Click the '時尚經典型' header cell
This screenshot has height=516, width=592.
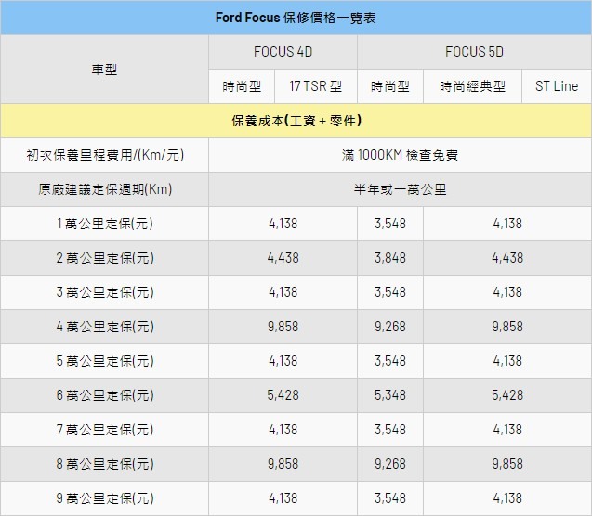click(472, 86)
